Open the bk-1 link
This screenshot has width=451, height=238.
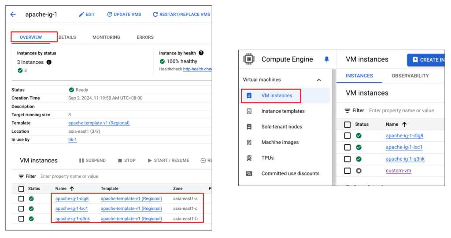coord(73,140)
